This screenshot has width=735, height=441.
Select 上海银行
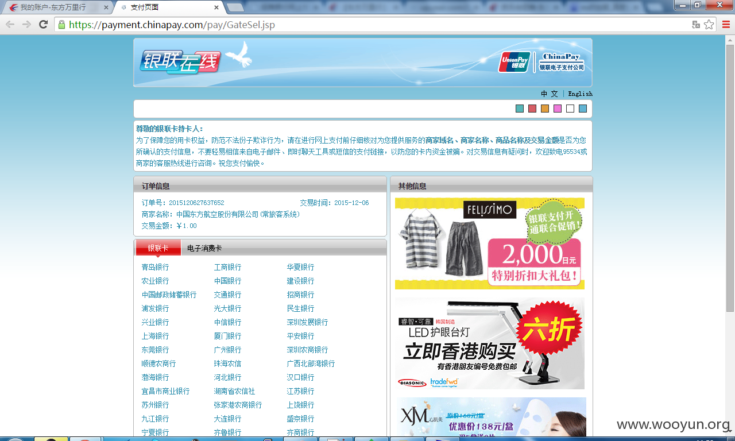coord(155,336)
